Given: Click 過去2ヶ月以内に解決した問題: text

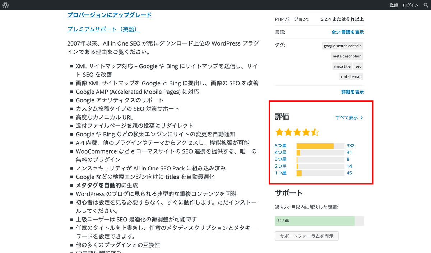Looking at the screenshot, I should pyautogui.click(x=306, y=207).
